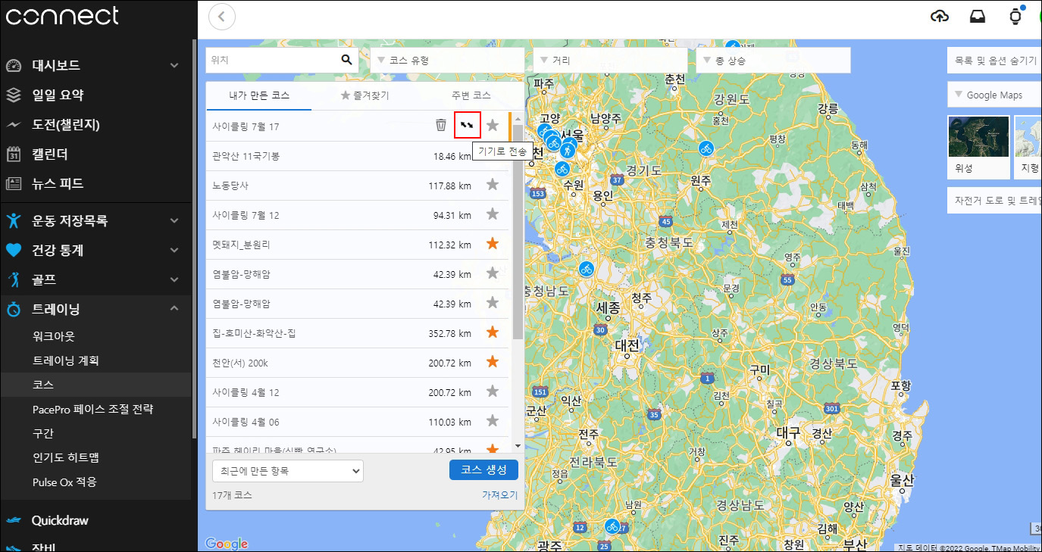1042x552 pixels.
Task: Click the 대시보드 gauge icon
Action: pos(14,66)
